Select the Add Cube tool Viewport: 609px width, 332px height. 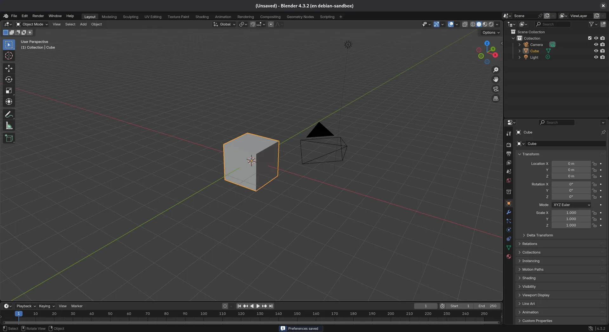coord(9,138)
